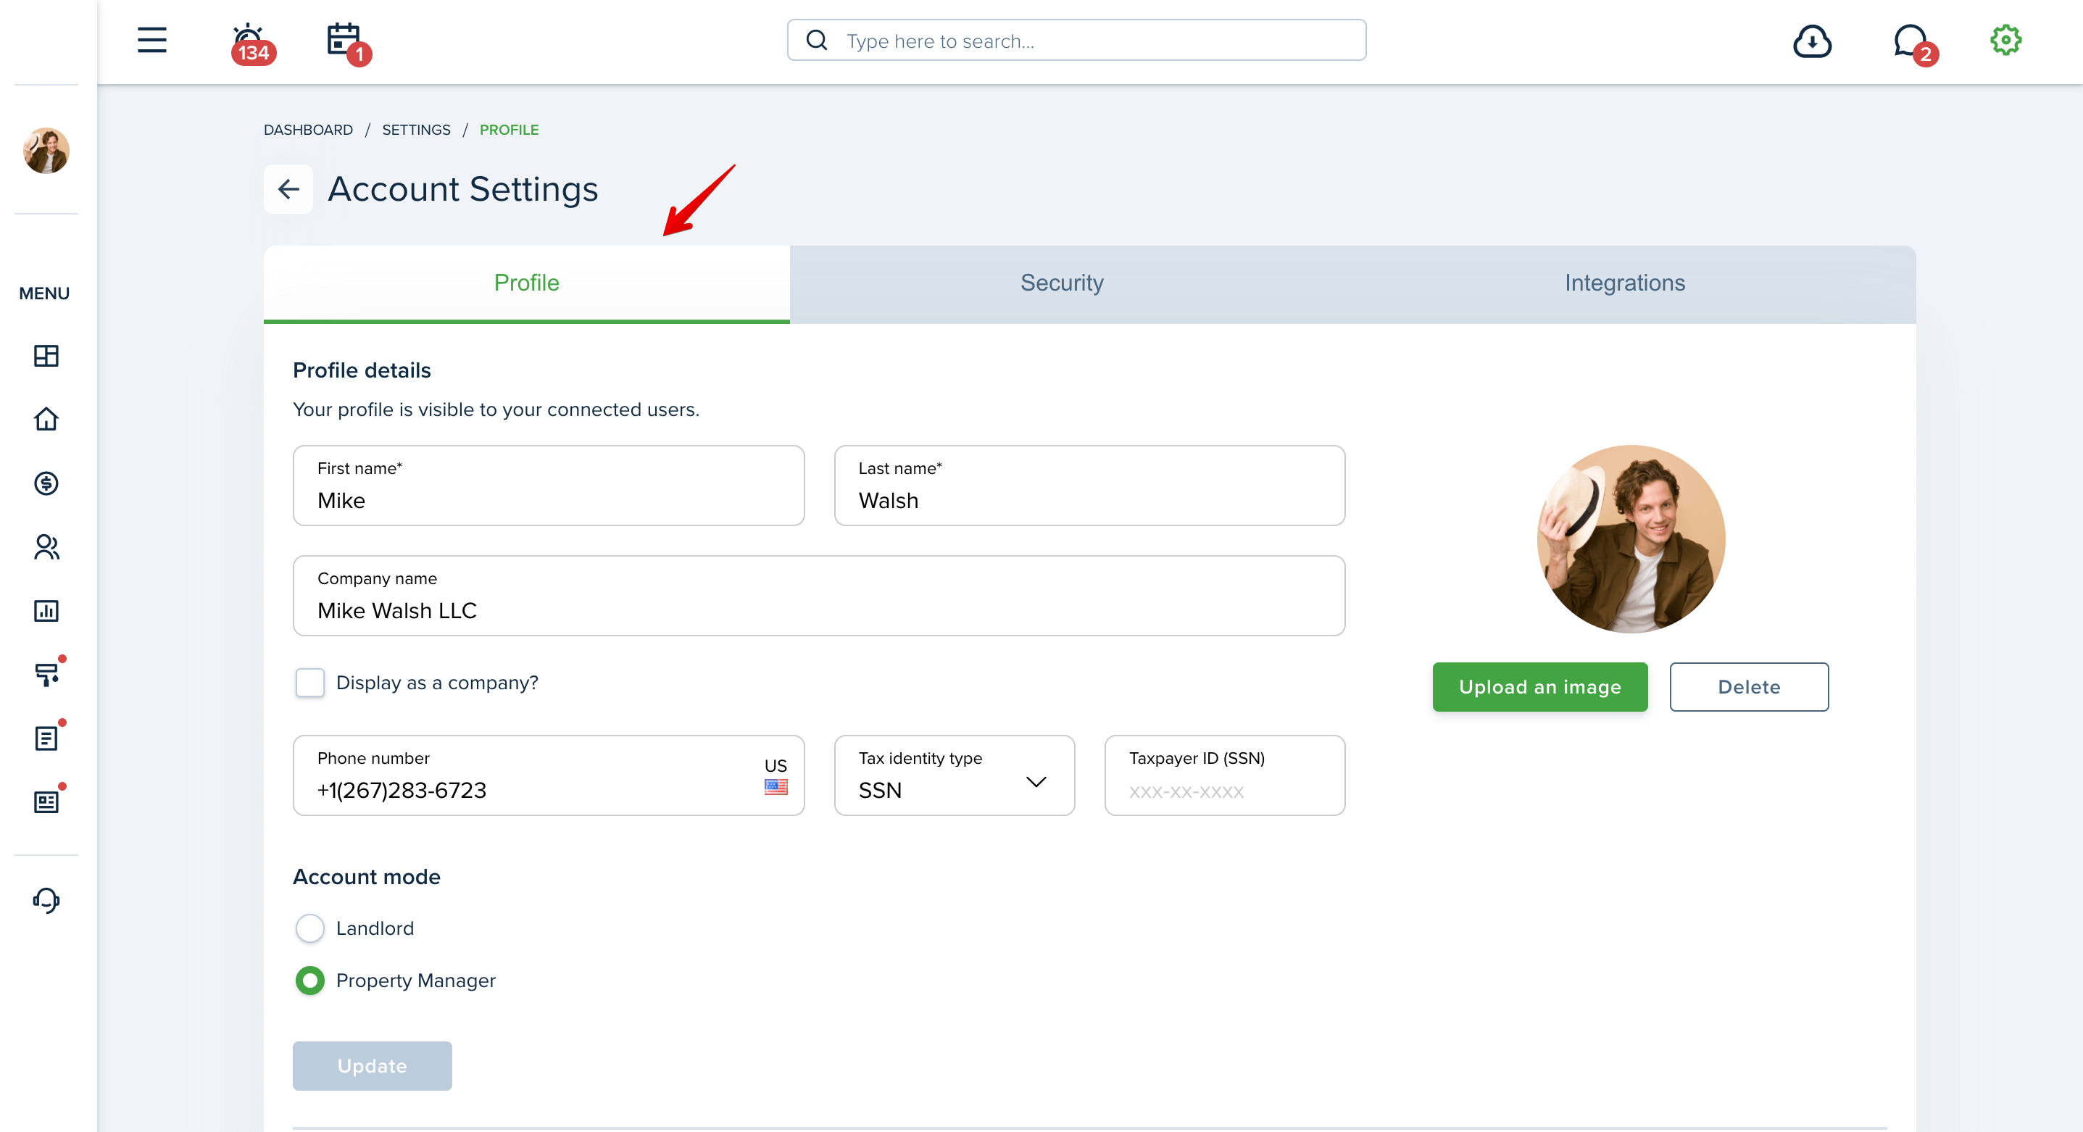Open news listing icon in sidebar
Image resolution: width=2083 pixels, height=1132 pixels.
[48, 801]
